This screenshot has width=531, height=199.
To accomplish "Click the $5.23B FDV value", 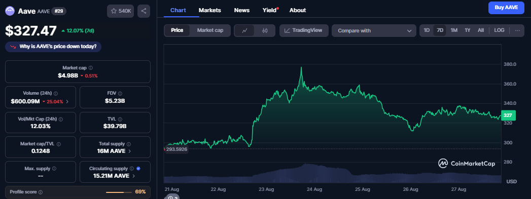I will tap(115, 101).
